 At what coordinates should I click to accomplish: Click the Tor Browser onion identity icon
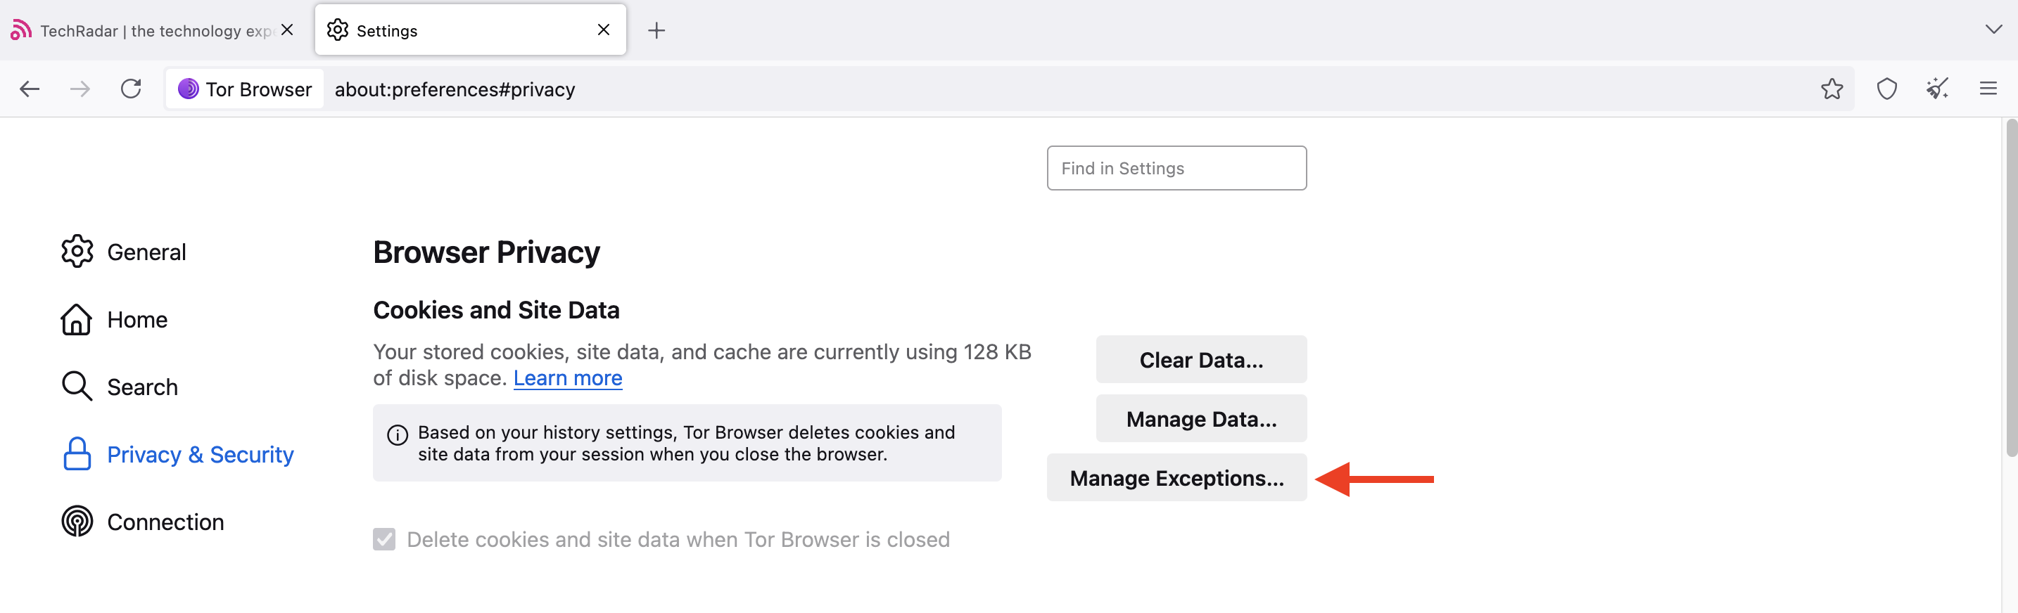[188, 89]
